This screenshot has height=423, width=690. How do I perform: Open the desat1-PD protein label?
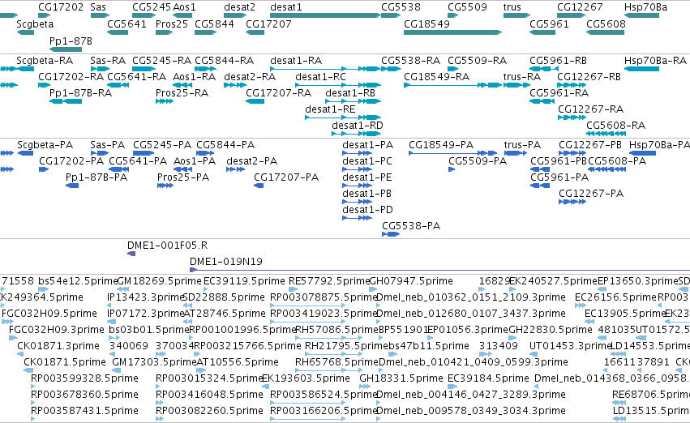coord(367,210)
